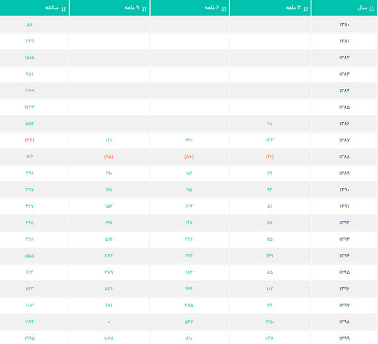Viewport: 378px width, 344px height.
Task: Click year cell ۱۳۸۳
Action: coord(344,74)
